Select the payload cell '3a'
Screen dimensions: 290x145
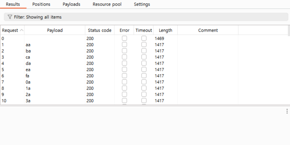click(x=28, y=101)
